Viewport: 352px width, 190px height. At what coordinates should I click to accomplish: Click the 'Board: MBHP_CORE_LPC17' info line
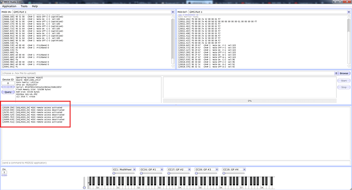pos(29,80)
